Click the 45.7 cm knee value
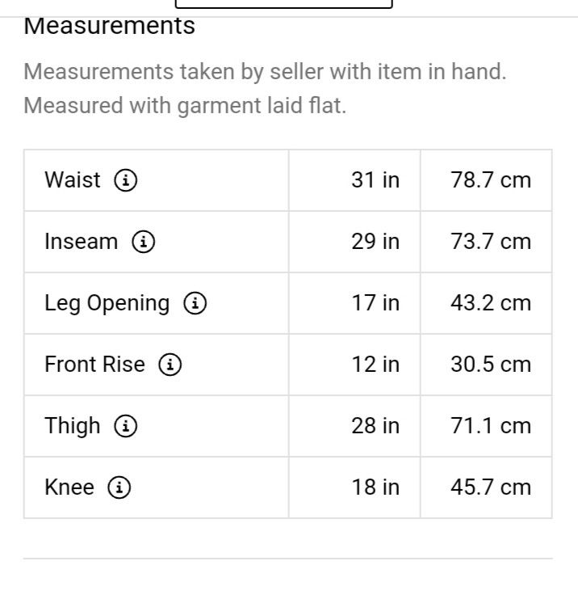The width and height of the screenshot is (578, 595). pos(491,487)
